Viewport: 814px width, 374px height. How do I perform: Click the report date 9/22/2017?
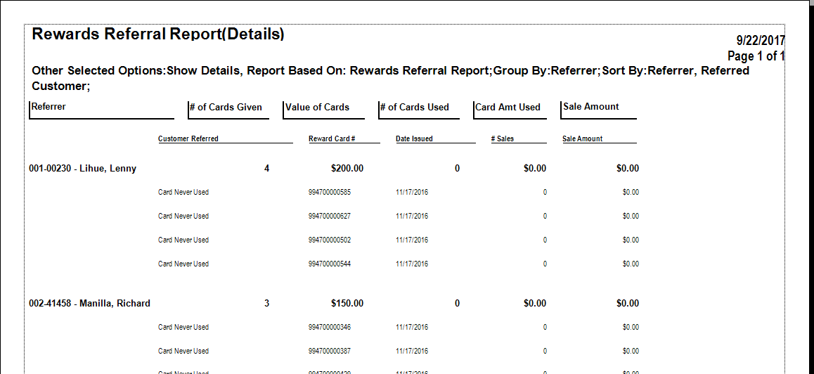760,41
